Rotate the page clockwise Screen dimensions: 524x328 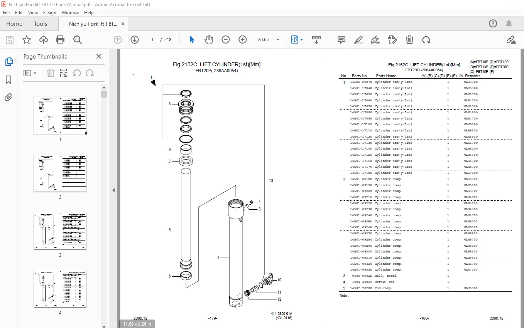click(x=426, y=40)
